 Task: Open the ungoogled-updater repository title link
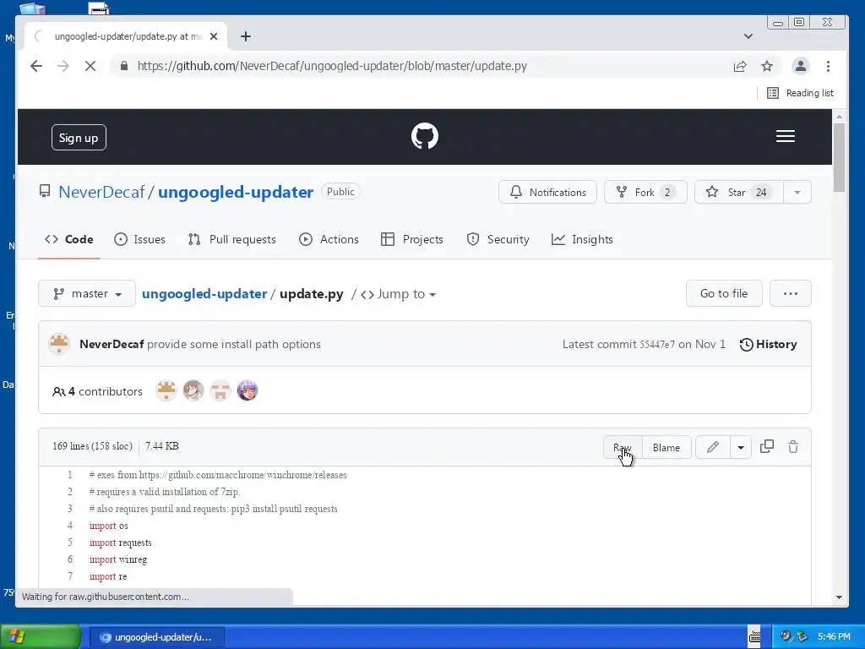coord(236,192)
